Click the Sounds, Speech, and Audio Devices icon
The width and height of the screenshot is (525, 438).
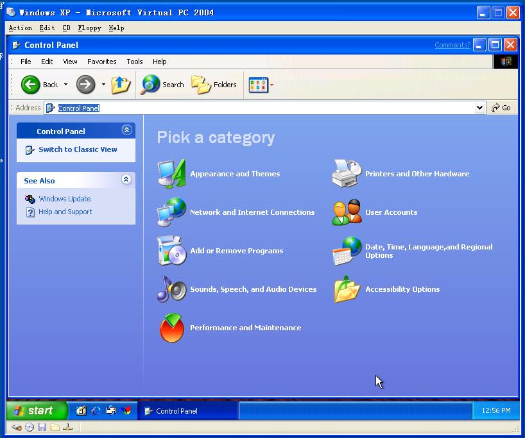171,289
